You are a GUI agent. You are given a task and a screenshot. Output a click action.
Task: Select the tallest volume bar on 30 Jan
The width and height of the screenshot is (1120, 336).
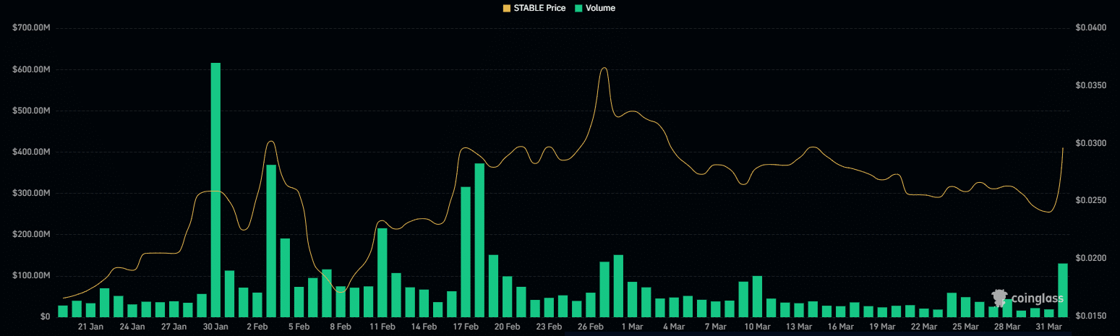pos(215,189)
